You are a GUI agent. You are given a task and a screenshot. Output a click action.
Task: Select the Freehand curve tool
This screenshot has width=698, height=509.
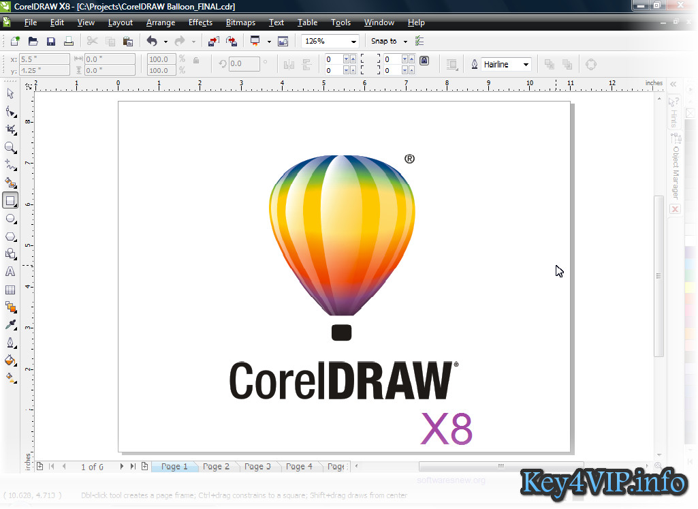10,165
